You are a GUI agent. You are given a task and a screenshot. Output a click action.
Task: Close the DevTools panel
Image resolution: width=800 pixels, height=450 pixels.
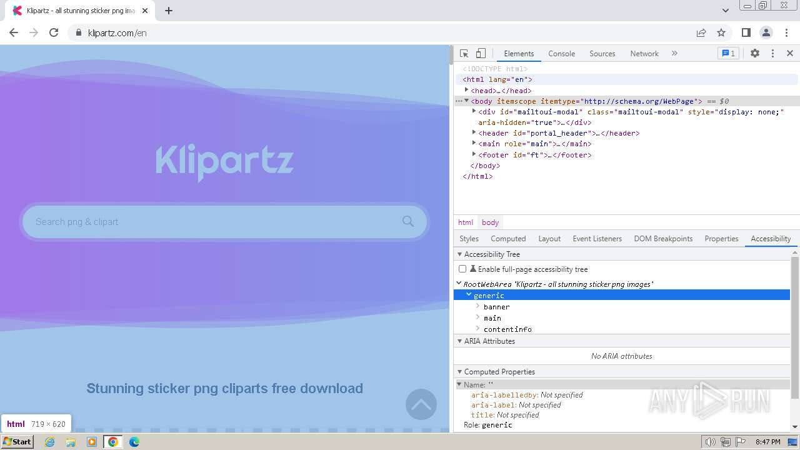pyautogui.click(x=790, y=54)
